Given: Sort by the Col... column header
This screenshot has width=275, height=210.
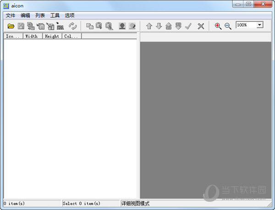Looking at the screenshot, I should coord(72,36).
